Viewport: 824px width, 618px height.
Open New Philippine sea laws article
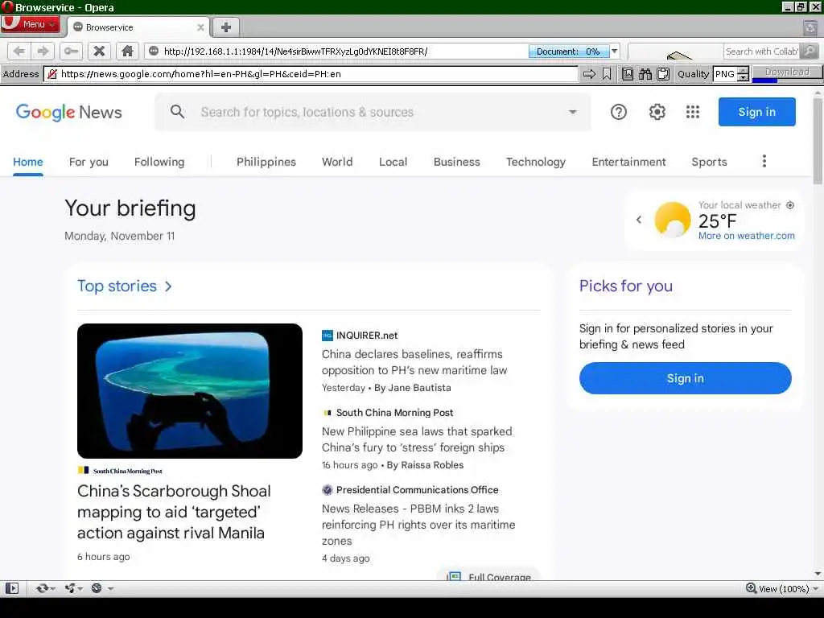(417, 439)
